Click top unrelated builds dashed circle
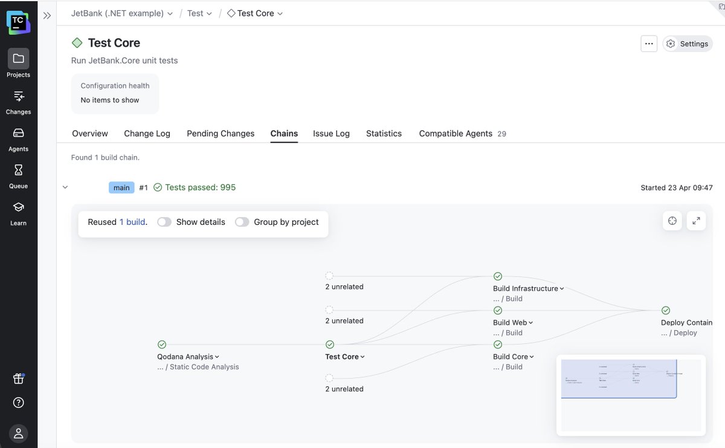Viewport: 725px width, 448px height. click(329, 276)
